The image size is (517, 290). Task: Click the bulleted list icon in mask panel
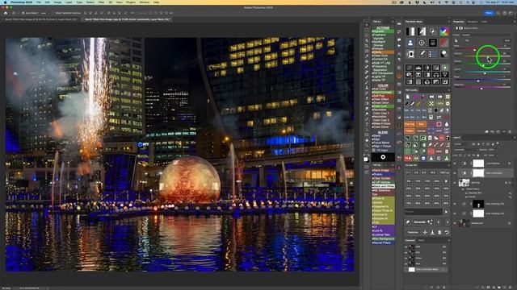coord(433,54)
